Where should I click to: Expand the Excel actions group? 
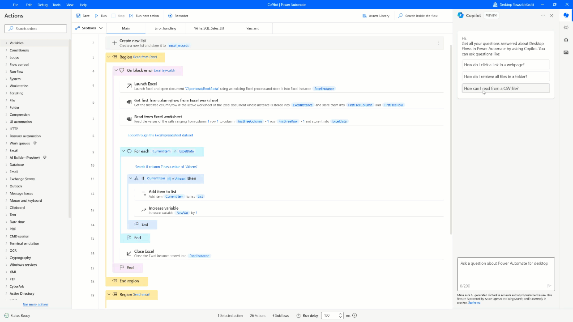tap(5, 150)
